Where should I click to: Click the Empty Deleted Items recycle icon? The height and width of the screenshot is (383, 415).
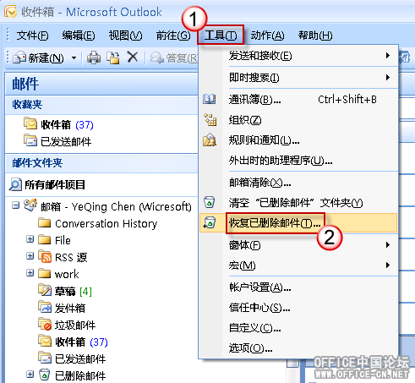[210, 202]
